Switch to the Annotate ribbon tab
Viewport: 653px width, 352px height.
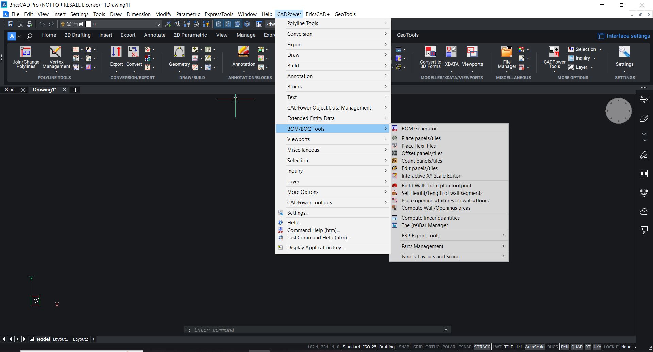pyautogui.click(x=154, y=35)
